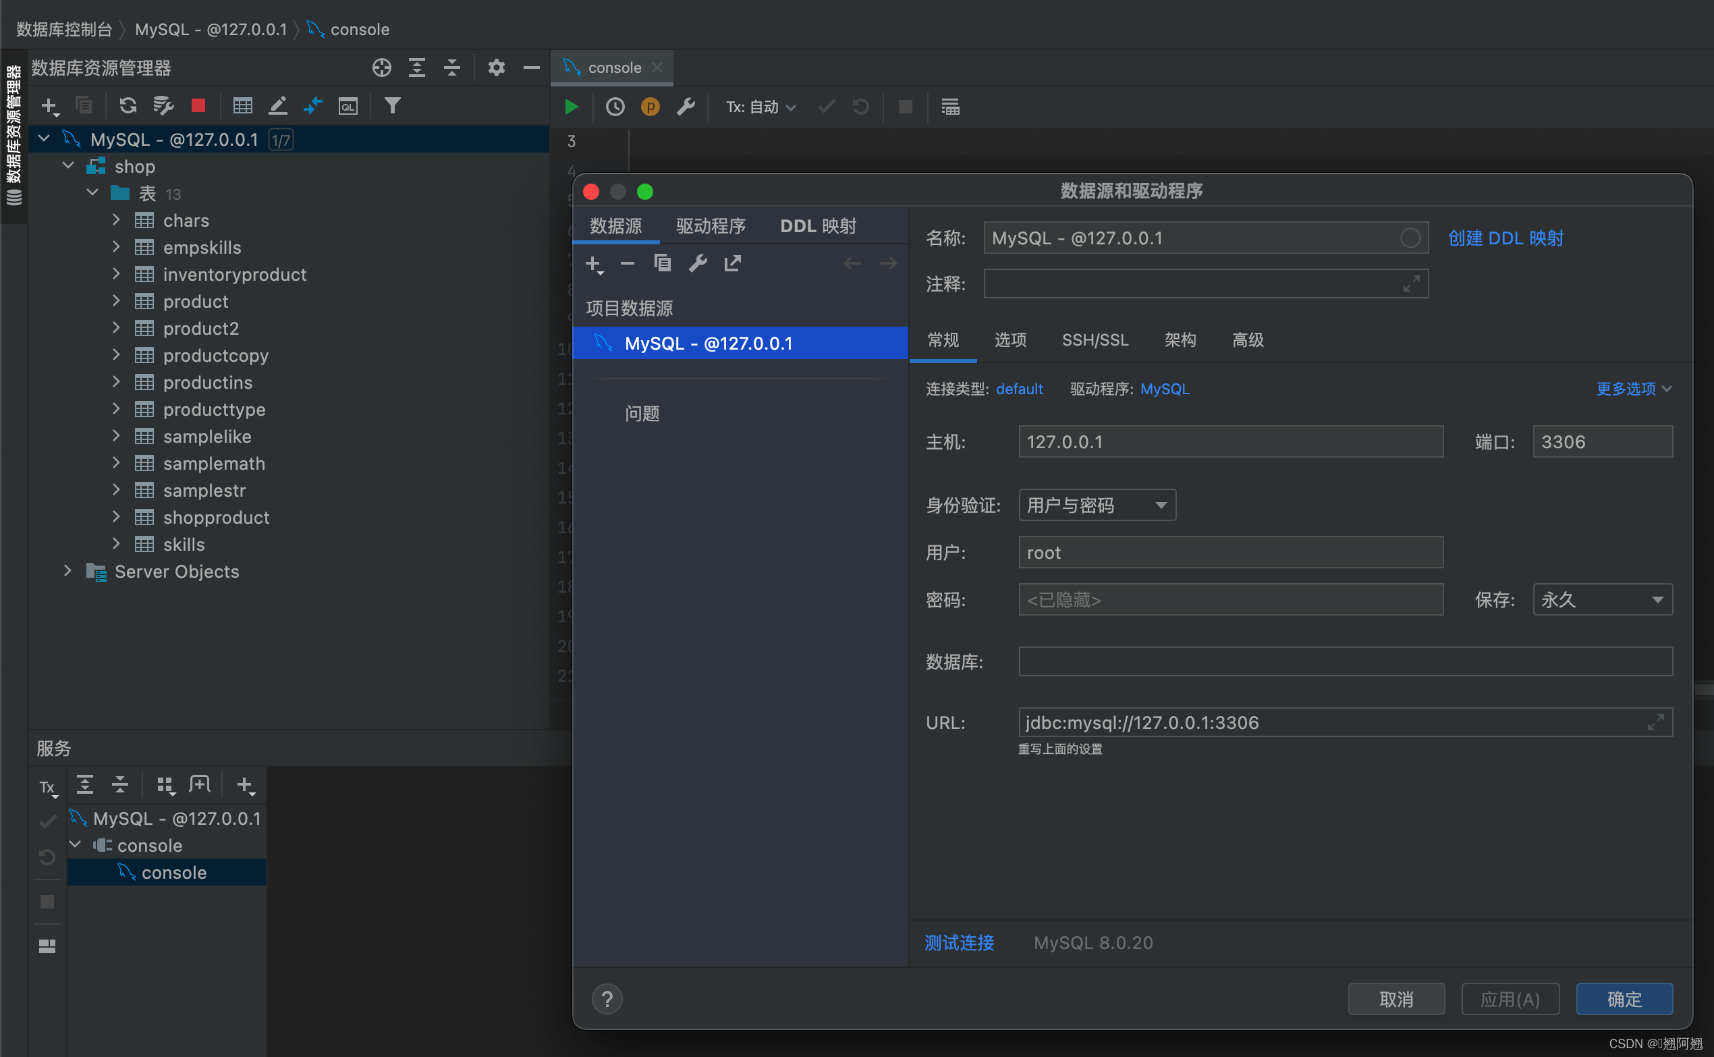Click the add service plus icon
The height and width of the screenshot is (1057, 1714).
(x=245, y=786)
